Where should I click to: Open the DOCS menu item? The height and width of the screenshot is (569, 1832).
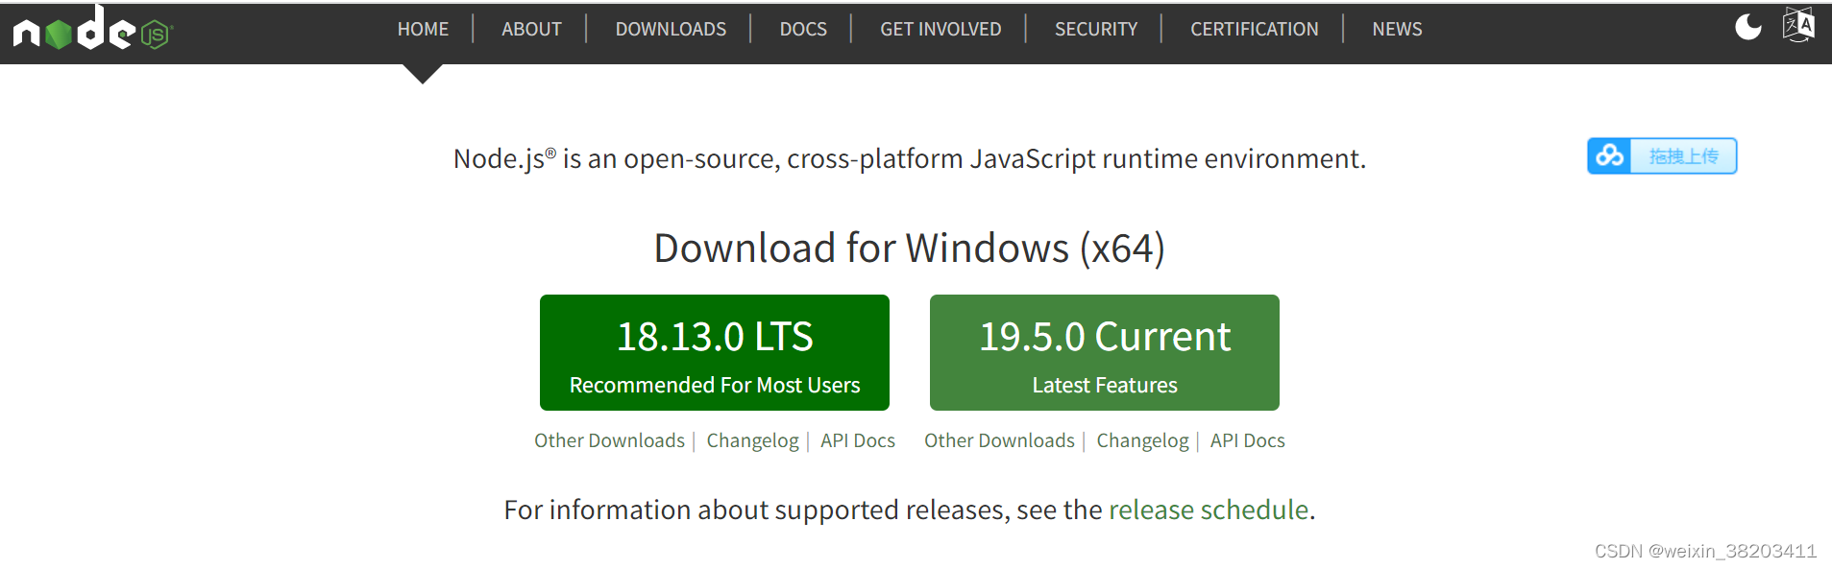803,30
